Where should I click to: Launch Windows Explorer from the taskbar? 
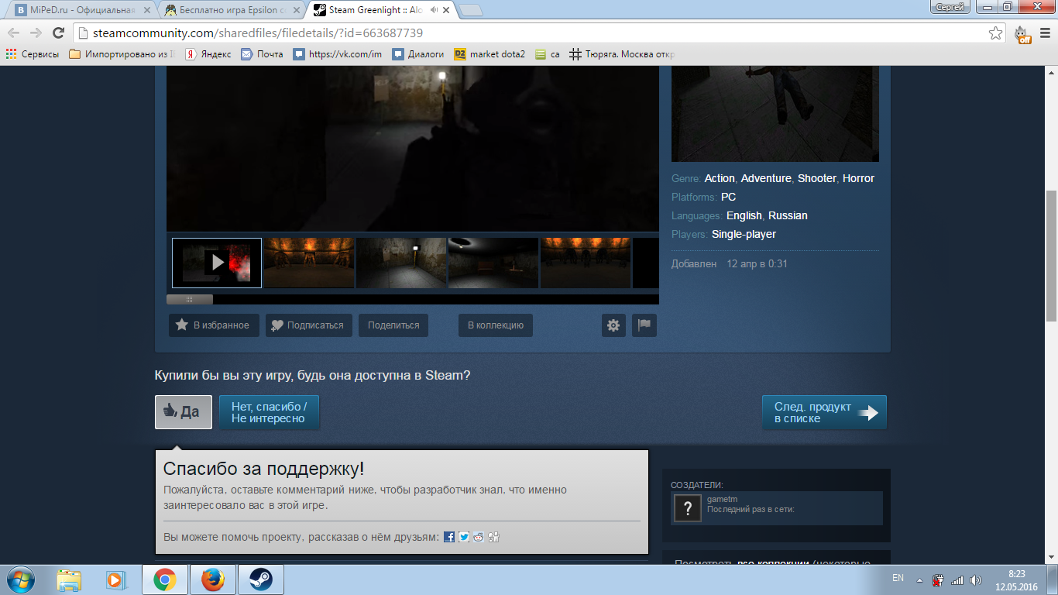click(x=69, y=580)
